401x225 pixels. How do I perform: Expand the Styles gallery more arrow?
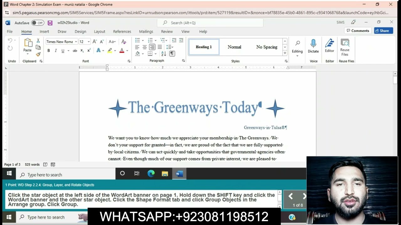click(x=285, y=53)
